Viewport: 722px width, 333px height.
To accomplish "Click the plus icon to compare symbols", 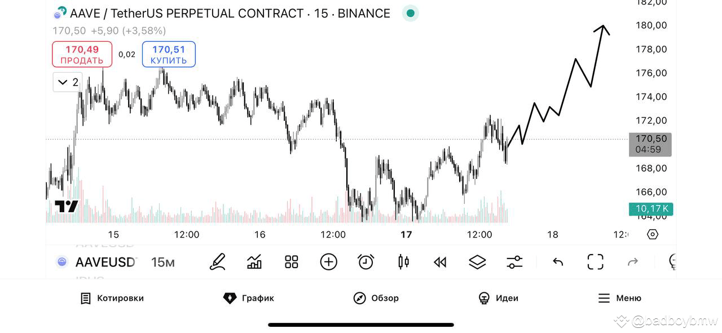I will [x=328, y=261].
